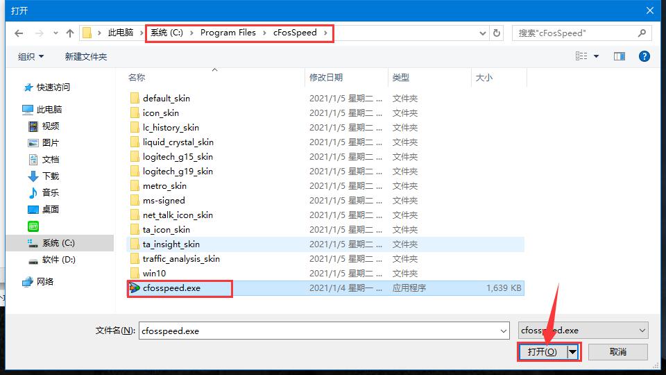Change the view layout icon

click(x=581, y=56)
